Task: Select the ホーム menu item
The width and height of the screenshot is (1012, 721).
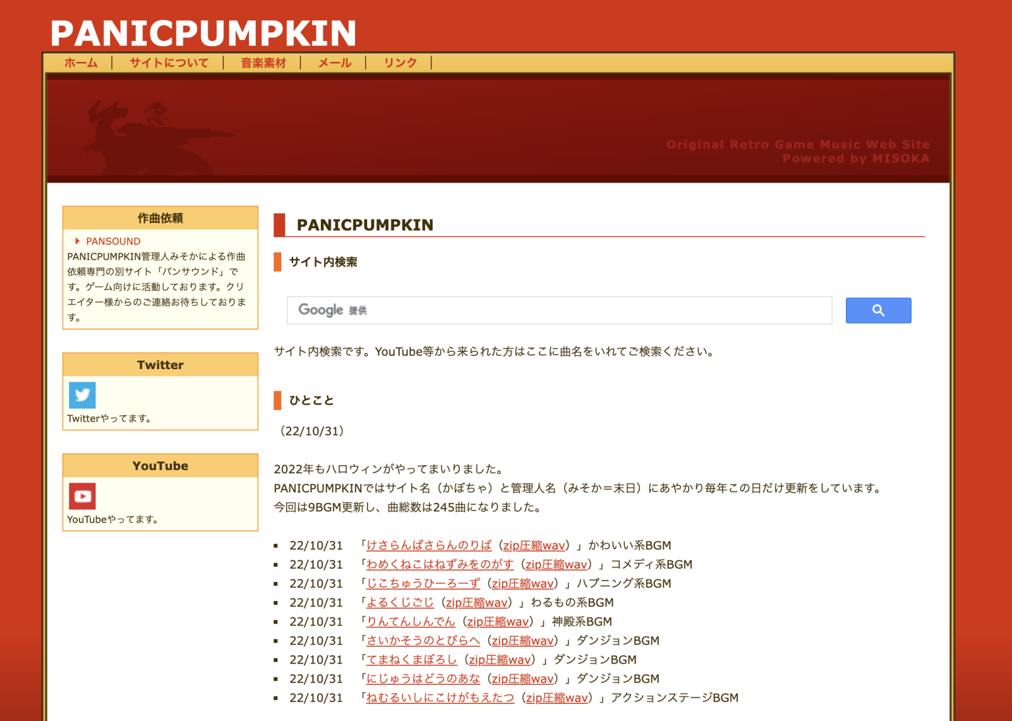Action: (x=80, y=62)
